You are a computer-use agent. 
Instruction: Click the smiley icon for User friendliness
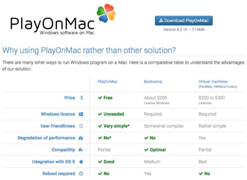point(81,126)
